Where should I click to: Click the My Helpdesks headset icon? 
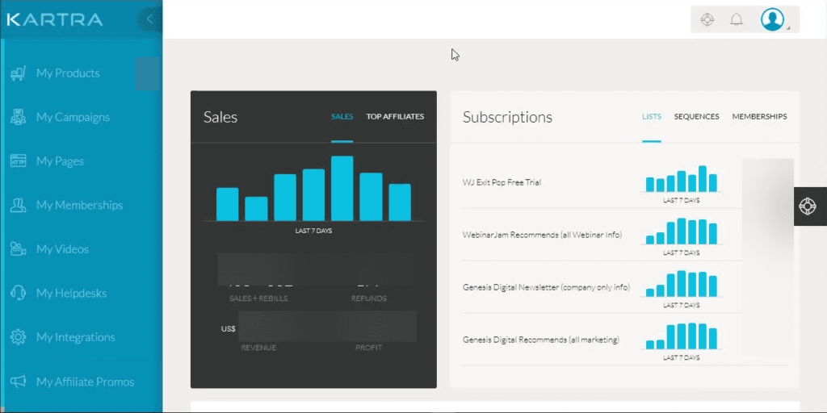tap(19, 293)
